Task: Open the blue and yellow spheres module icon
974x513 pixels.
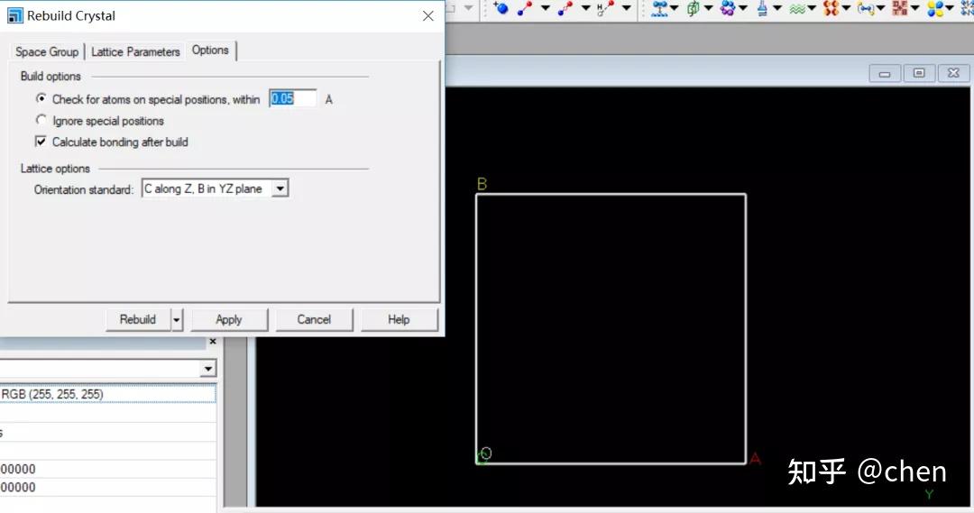Action: [935, 8]
